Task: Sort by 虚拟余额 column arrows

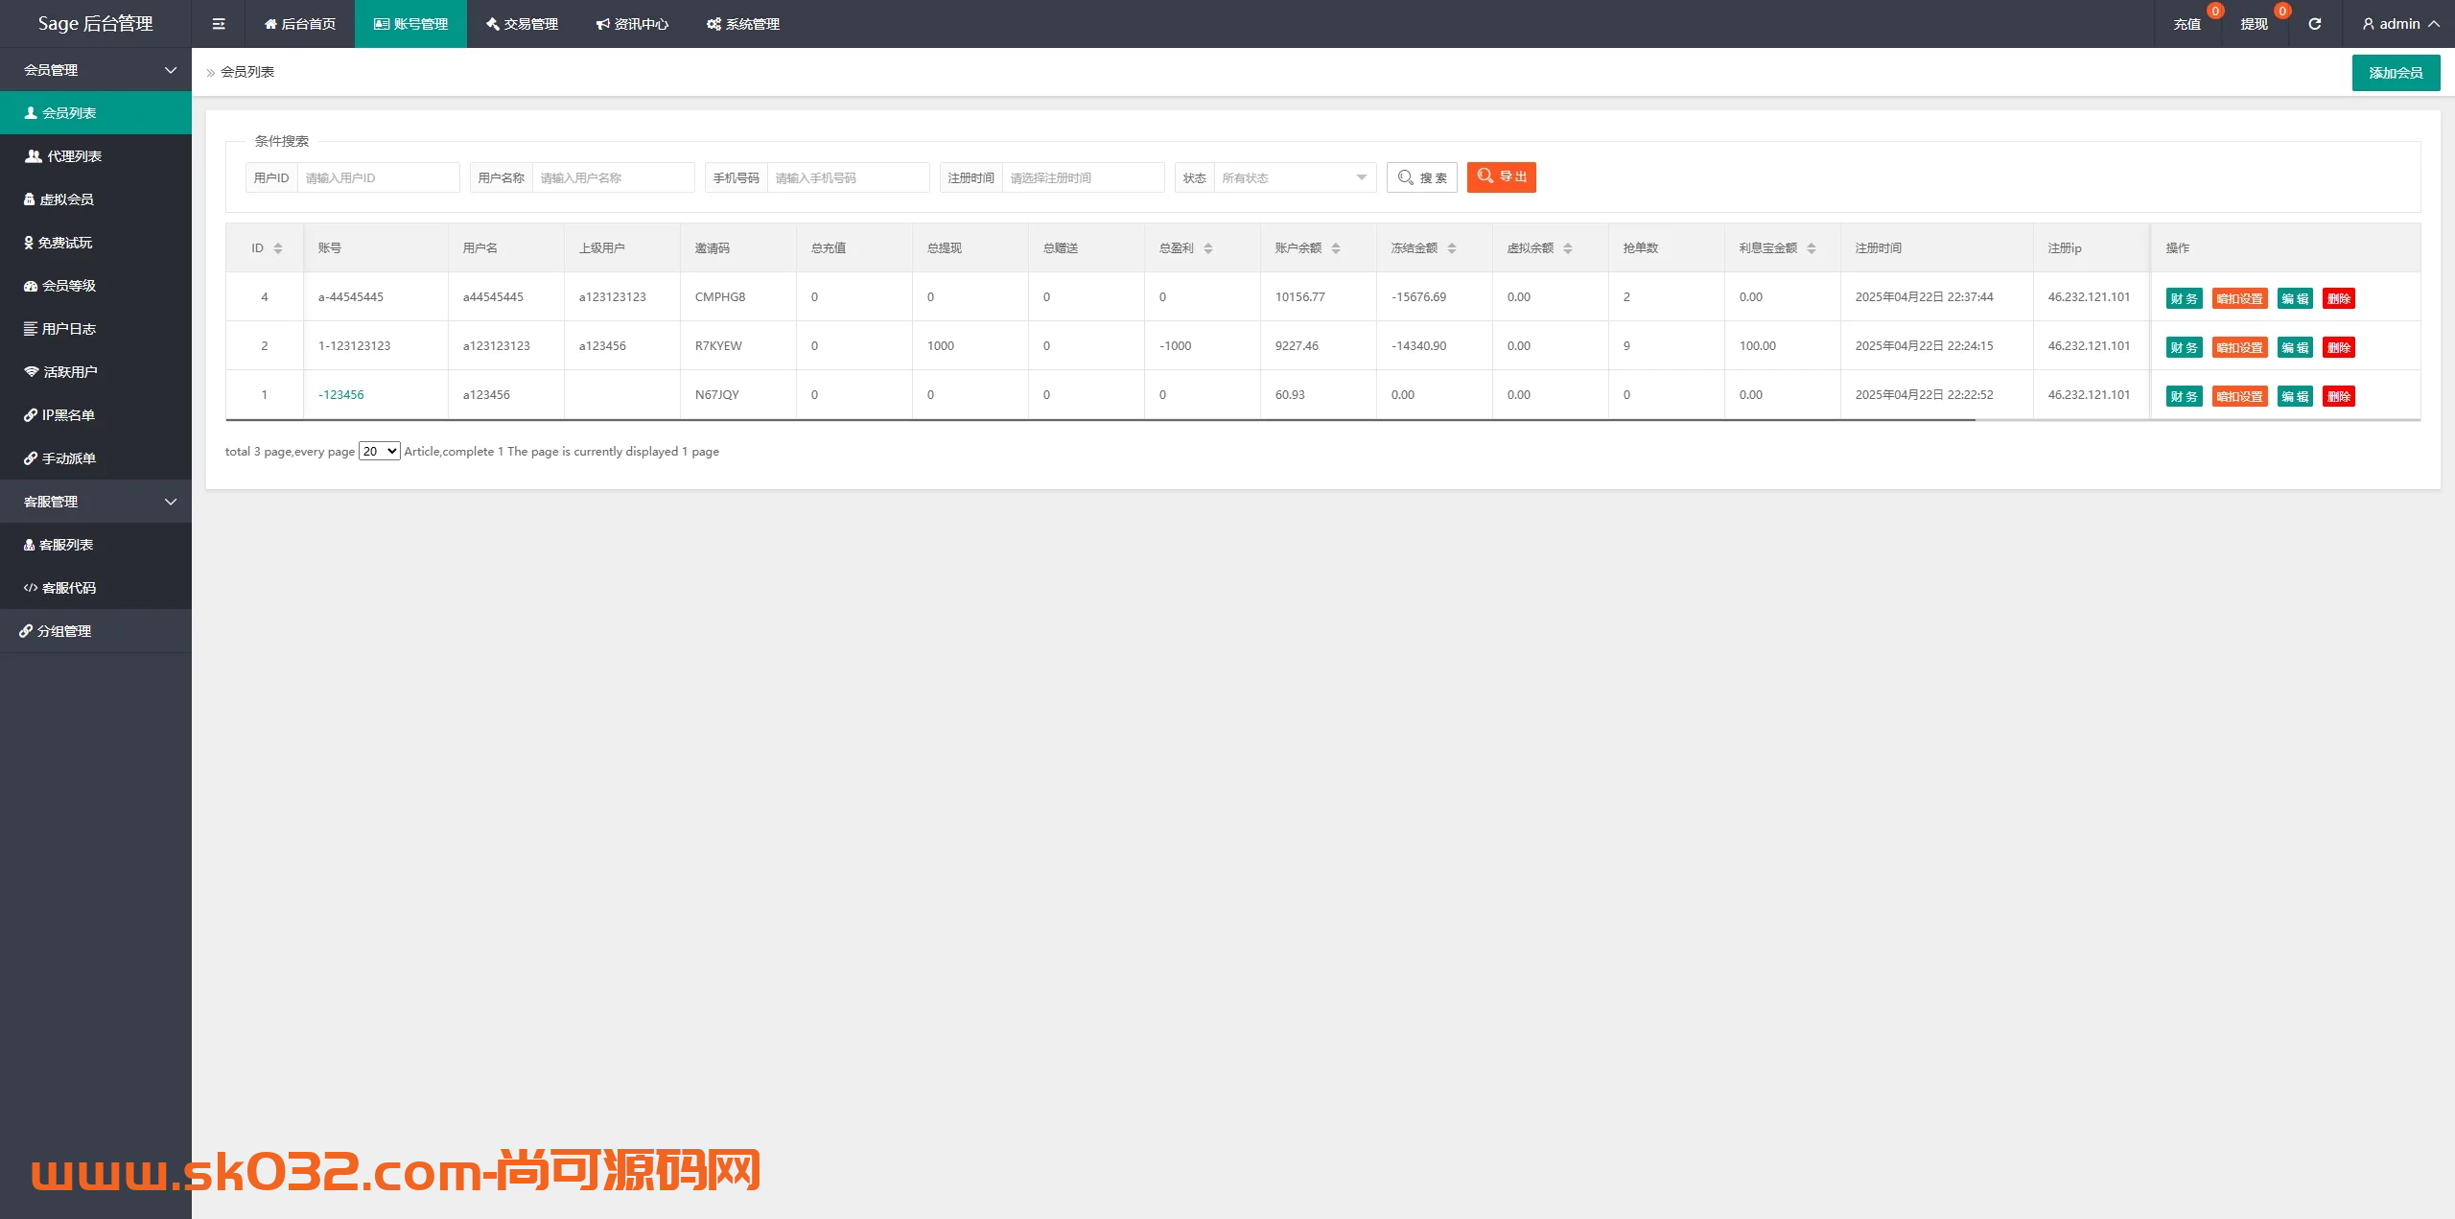Action: point(1568,248)
